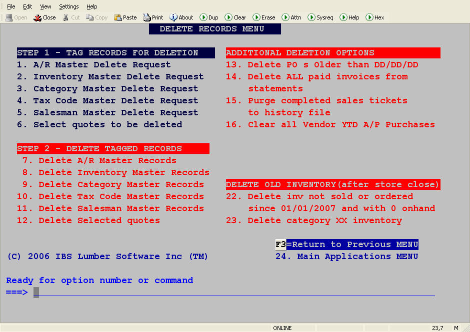Viewport: 470px width, 332px height.
Task: Open the File menu
Action: click(x=11, y=6)
